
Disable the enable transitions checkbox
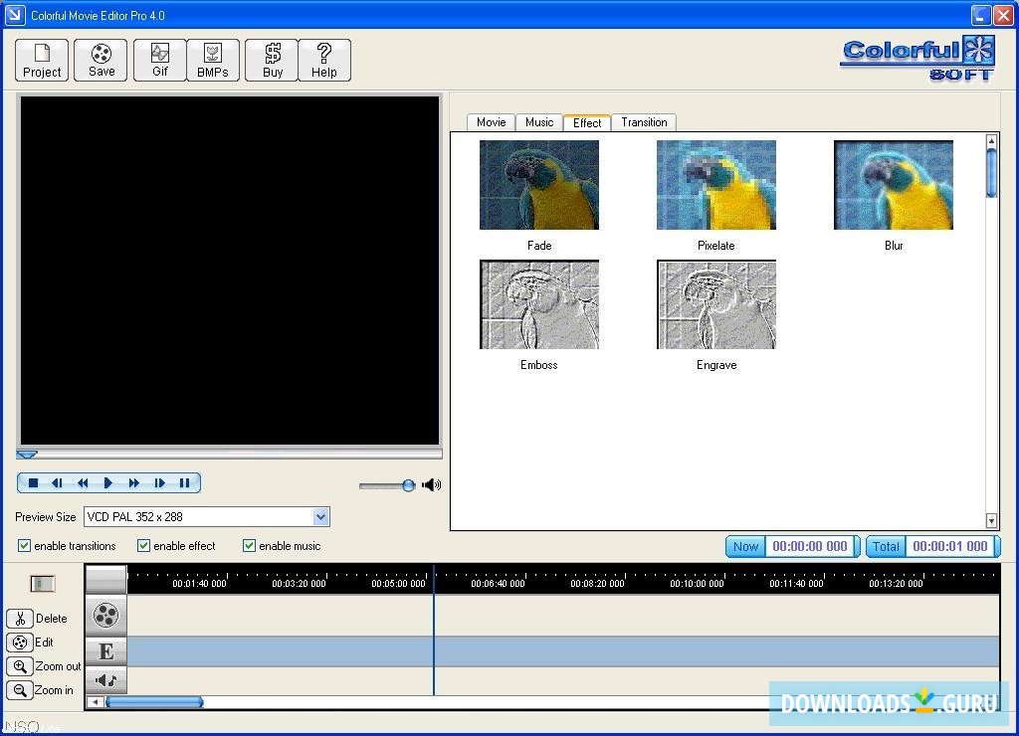coord(25,546)
